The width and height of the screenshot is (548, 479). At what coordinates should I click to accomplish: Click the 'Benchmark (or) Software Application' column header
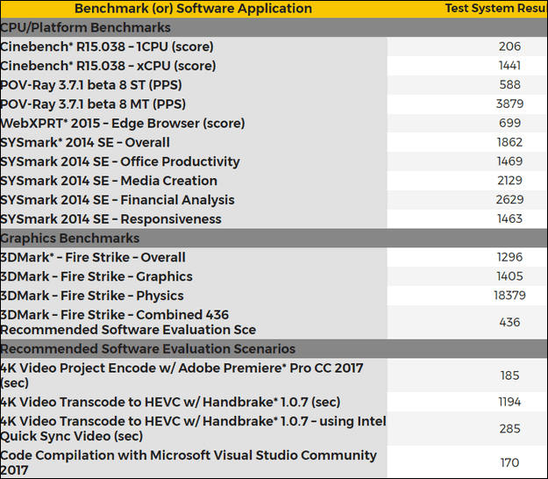coord(193,9)
